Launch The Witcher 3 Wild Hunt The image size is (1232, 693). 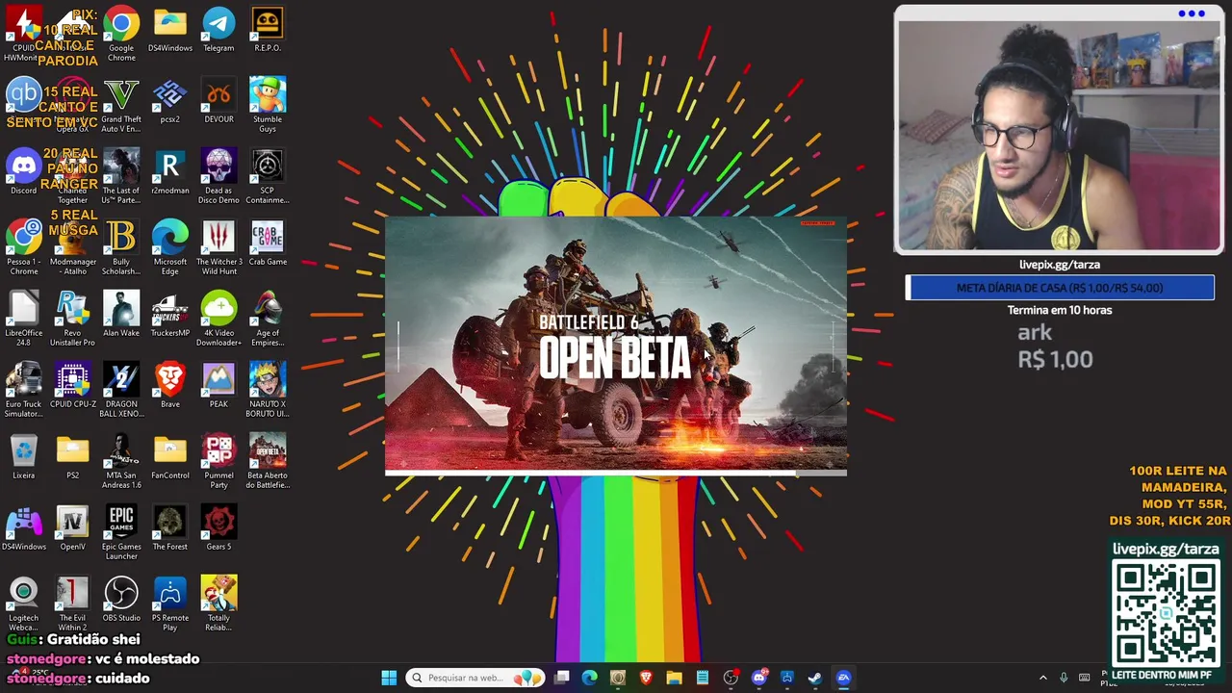(218, 247)
